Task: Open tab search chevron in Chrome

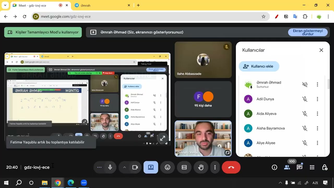Action: click(x=5, y=5)
